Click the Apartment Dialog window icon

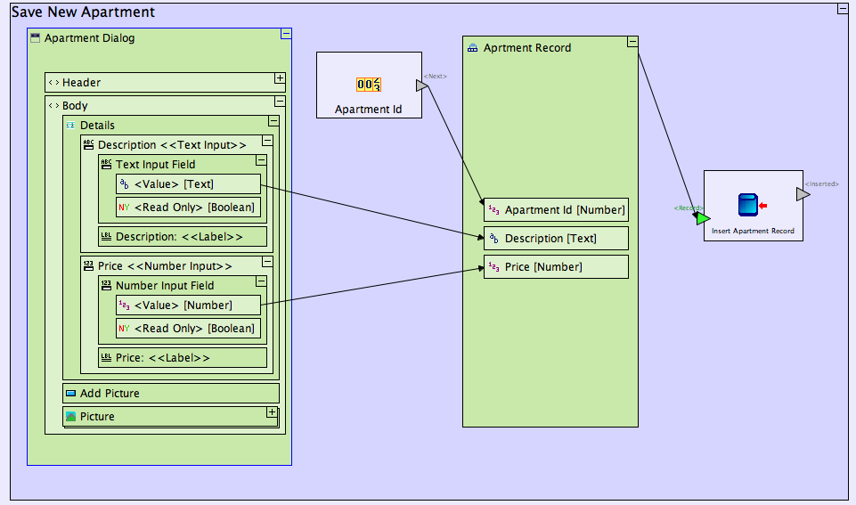click(36, 38)
